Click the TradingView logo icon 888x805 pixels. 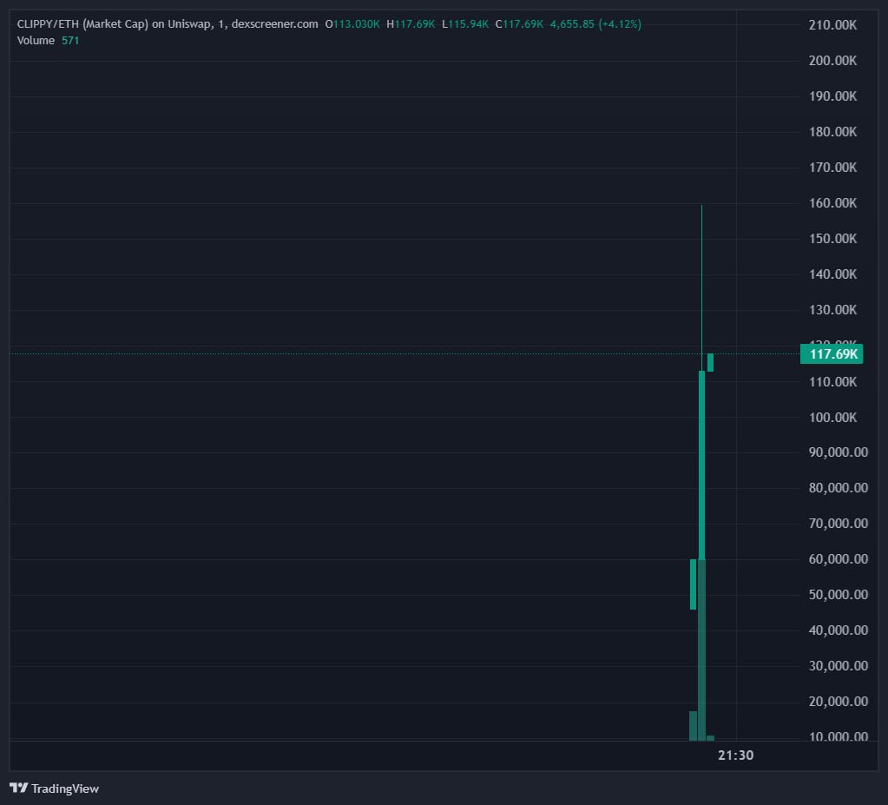tap(18, 789)
